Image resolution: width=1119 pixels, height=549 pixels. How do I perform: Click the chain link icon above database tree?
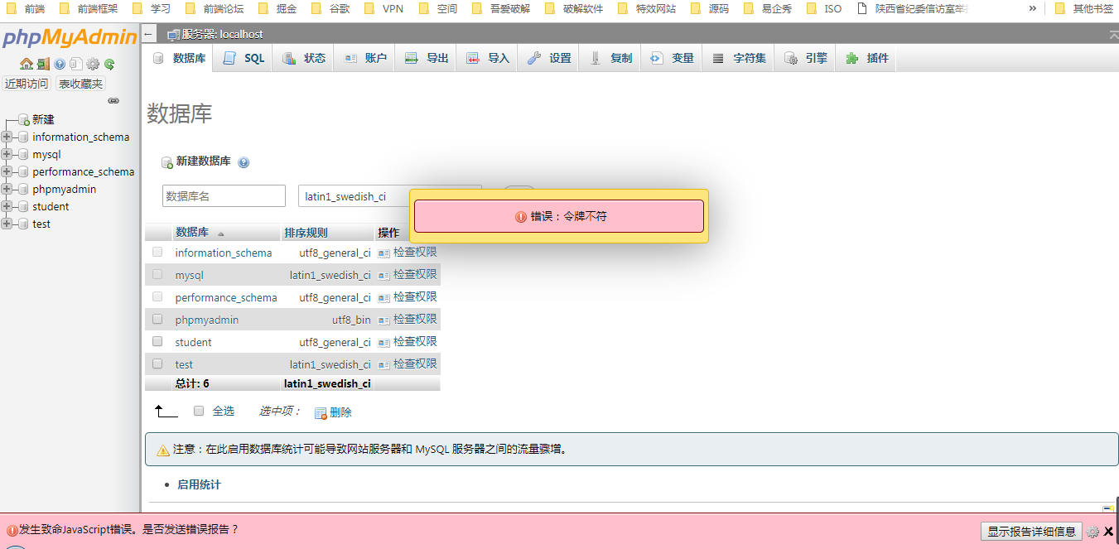113,101
